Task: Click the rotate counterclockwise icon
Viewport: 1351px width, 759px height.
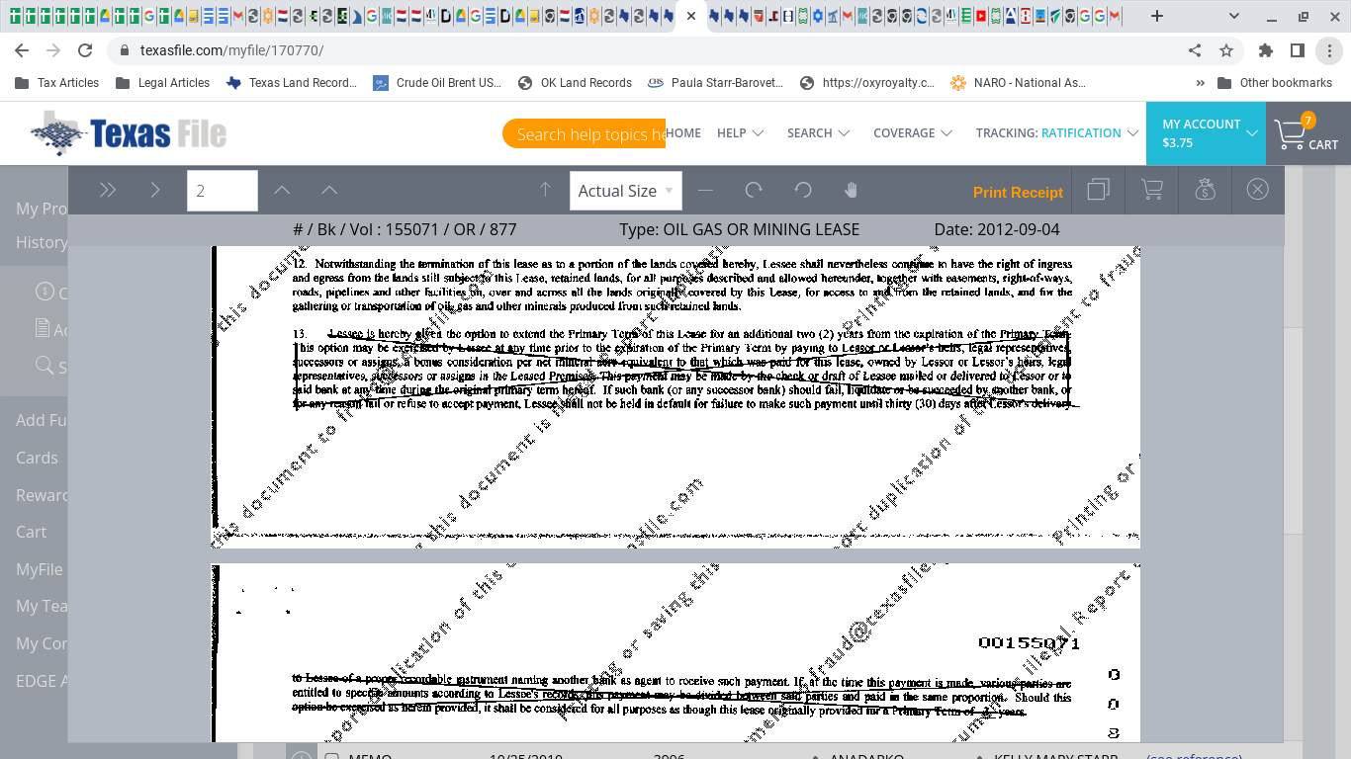Action: coord(803,191)
